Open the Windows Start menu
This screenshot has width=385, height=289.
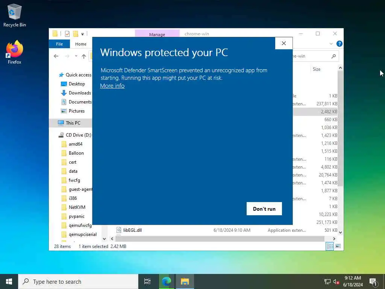coord(9,281)
